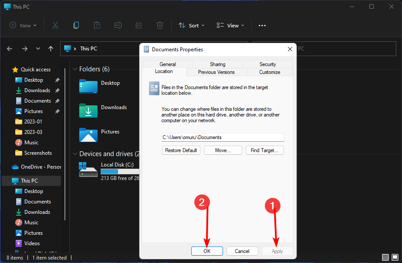Open Quick access in navigation pane
Screen dimensions: 402x263
31,69
